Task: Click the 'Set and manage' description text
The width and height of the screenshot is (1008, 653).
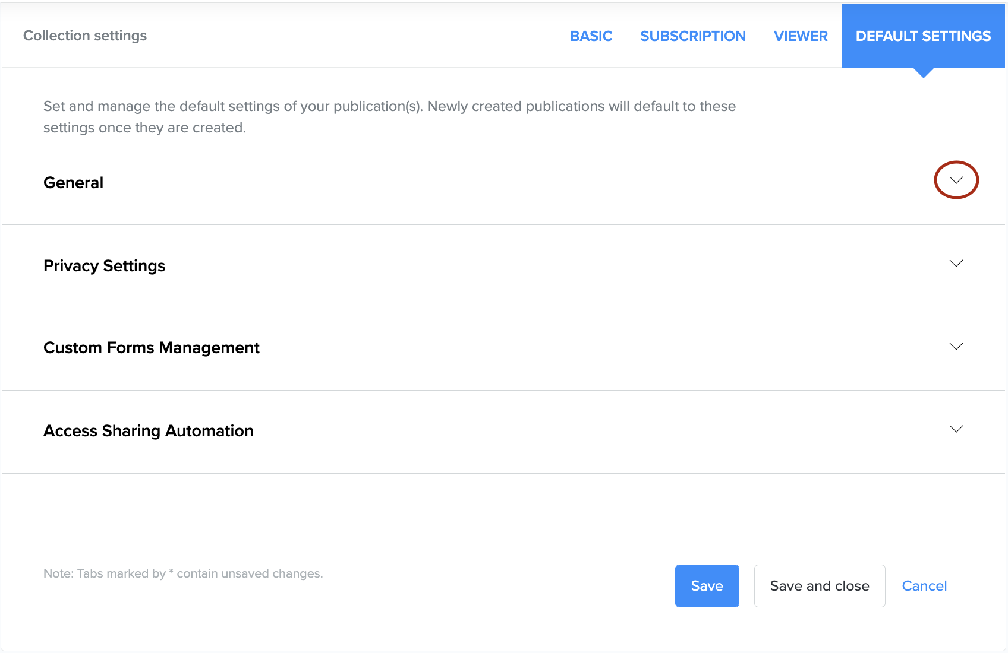Action: tap(389, 106)
